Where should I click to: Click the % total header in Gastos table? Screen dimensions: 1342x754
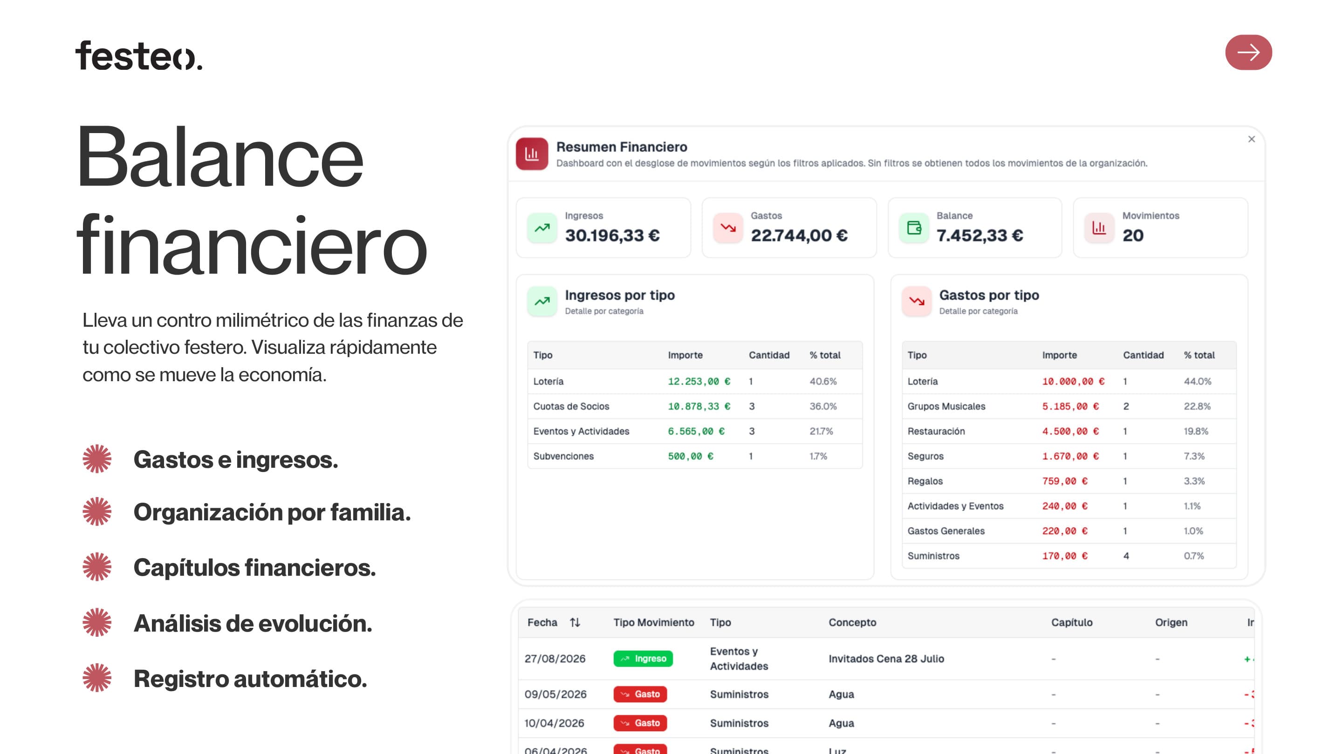(x=1199, y=355)
